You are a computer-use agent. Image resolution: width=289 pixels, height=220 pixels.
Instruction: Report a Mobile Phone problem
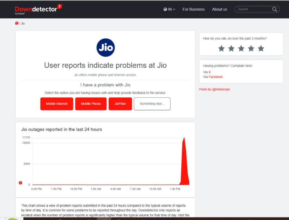coord(91,104)
